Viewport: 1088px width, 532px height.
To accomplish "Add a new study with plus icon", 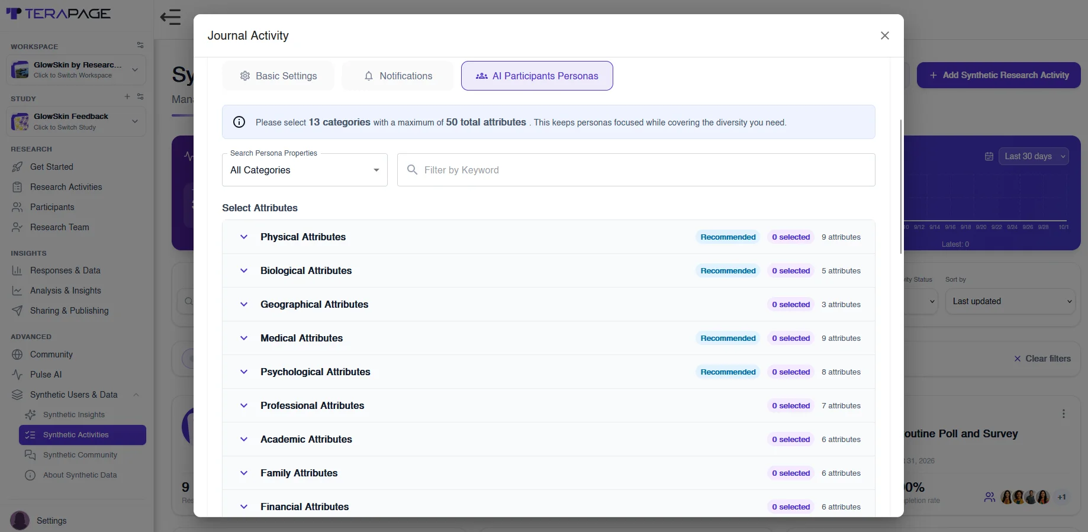I will click(x=127, y=96).
